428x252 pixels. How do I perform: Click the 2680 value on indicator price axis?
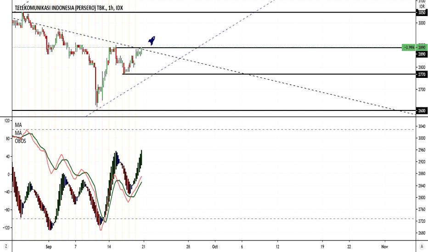(422, 233)
